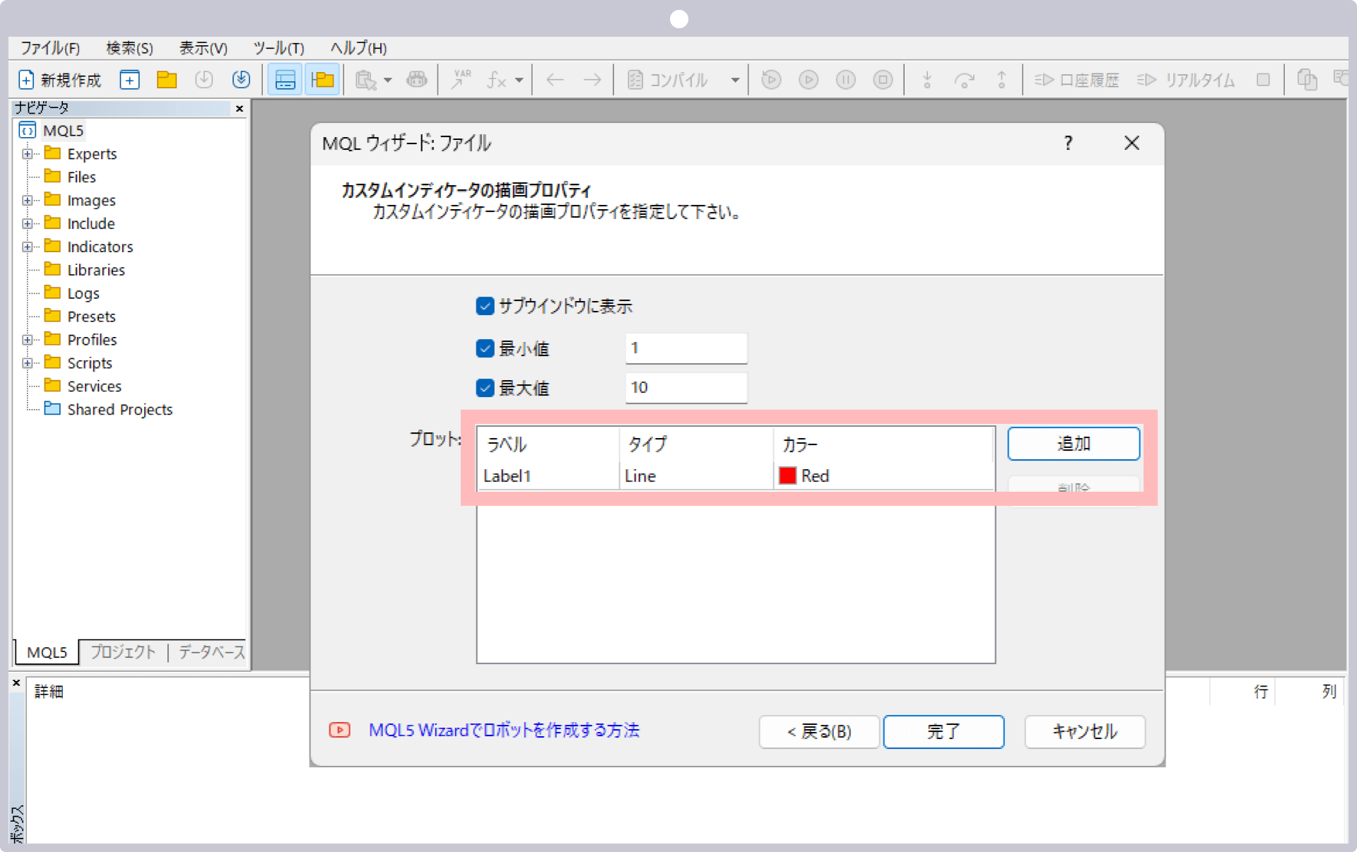Click the start debugging play icon

[809, 80]
